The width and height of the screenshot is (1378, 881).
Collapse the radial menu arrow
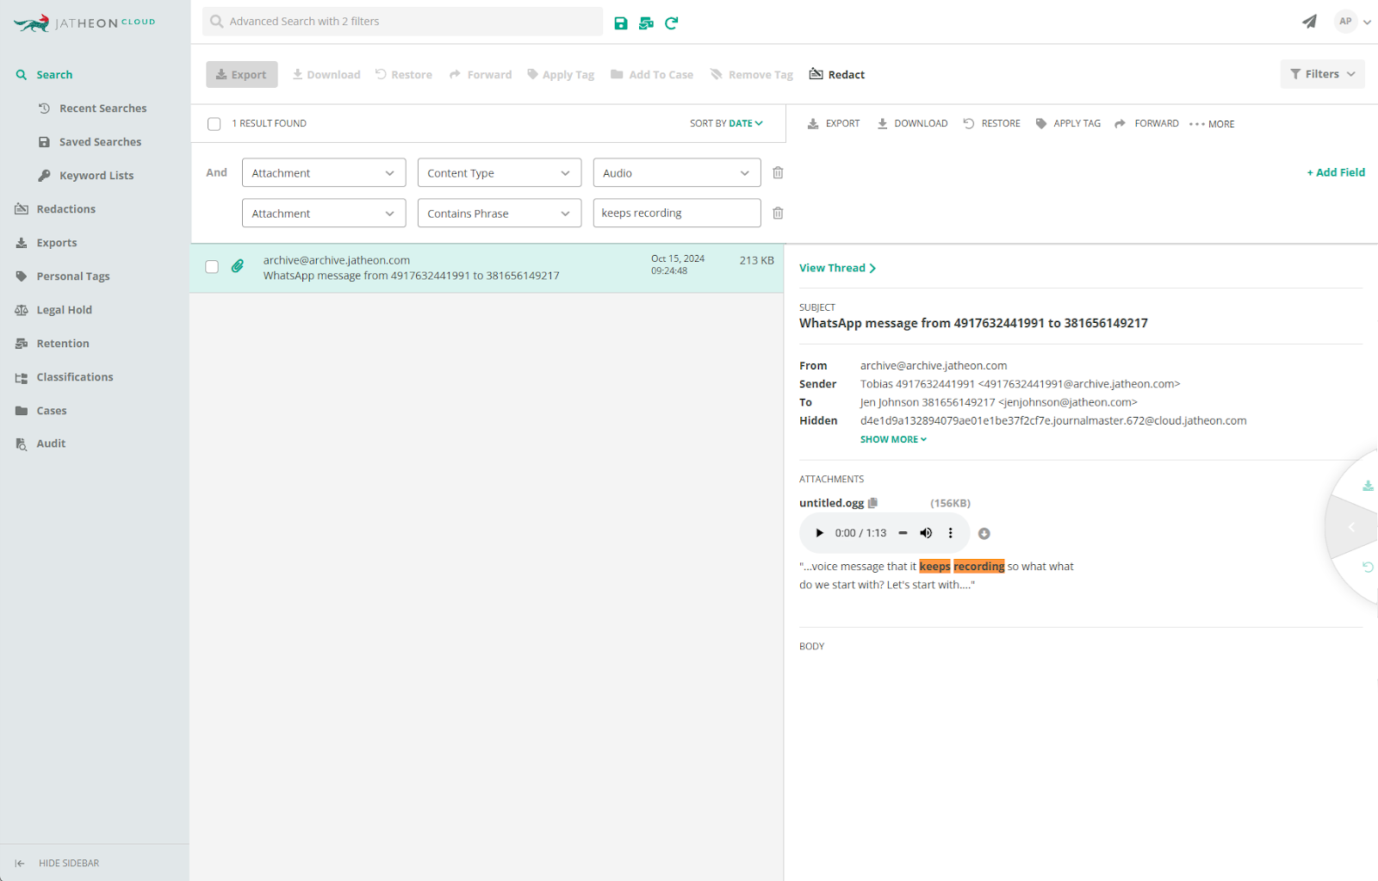[x=1351, y=527]
